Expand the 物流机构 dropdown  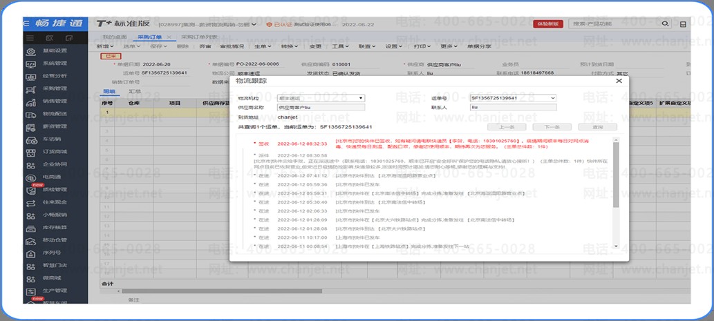click(321, 98)
